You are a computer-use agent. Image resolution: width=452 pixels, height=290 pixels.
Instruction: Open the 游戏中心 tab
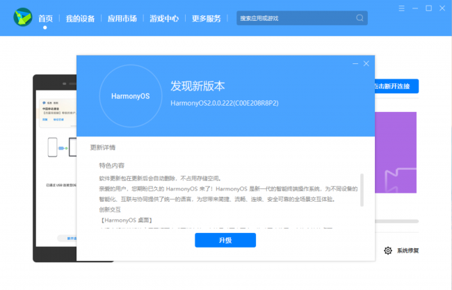(x=164, y=19)
